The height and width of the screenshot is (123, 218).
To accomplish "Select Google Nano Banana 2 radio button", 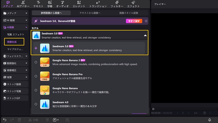I will (x=36, y=62).
